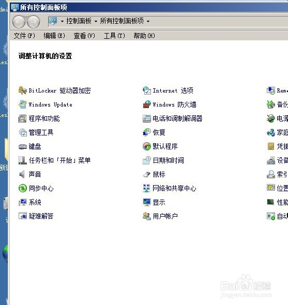Viewport: 288px width, 305px height.
Task: Open the 文件(F) menu
Action: click(x=24, y=36)
